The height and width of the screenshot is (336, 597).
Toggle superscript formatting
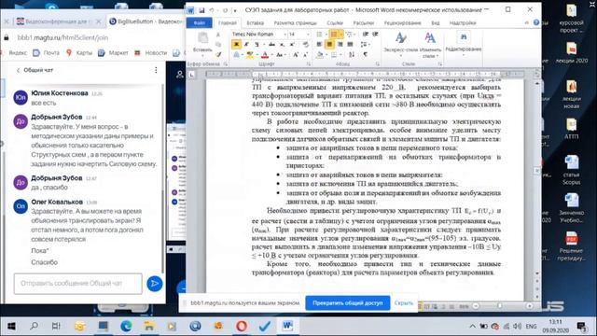tap(292, 45)
